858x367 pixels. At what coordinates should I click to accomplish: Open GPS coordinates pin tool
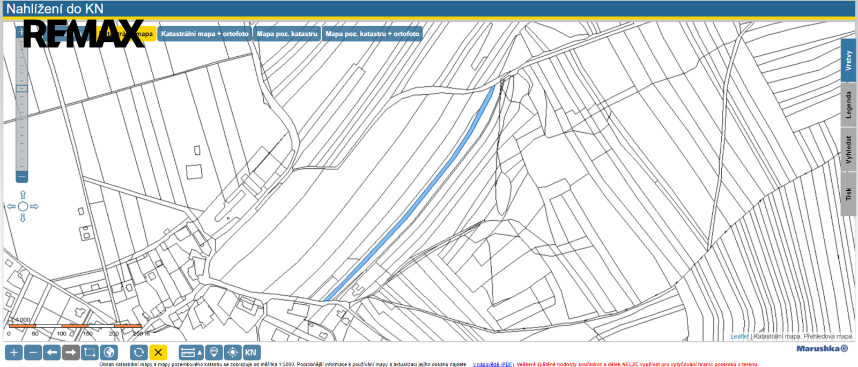214,353
